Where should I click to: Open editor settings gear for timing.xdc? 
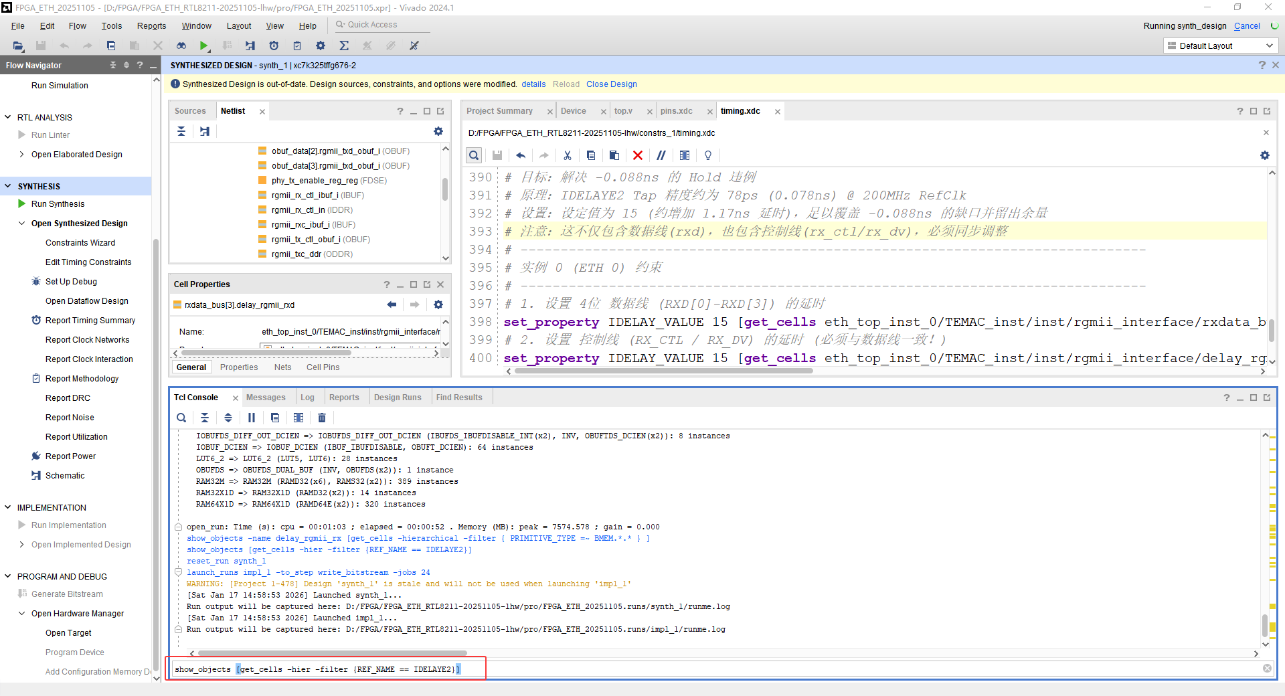click(1265, 155)
